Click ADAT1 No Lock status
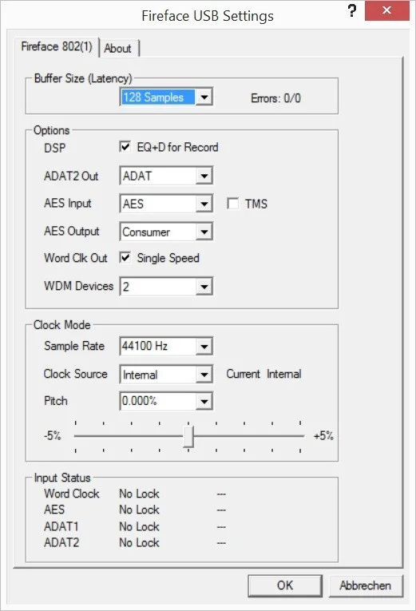The height and width of the screenshot is (611, 416). (x=139, y=526)
